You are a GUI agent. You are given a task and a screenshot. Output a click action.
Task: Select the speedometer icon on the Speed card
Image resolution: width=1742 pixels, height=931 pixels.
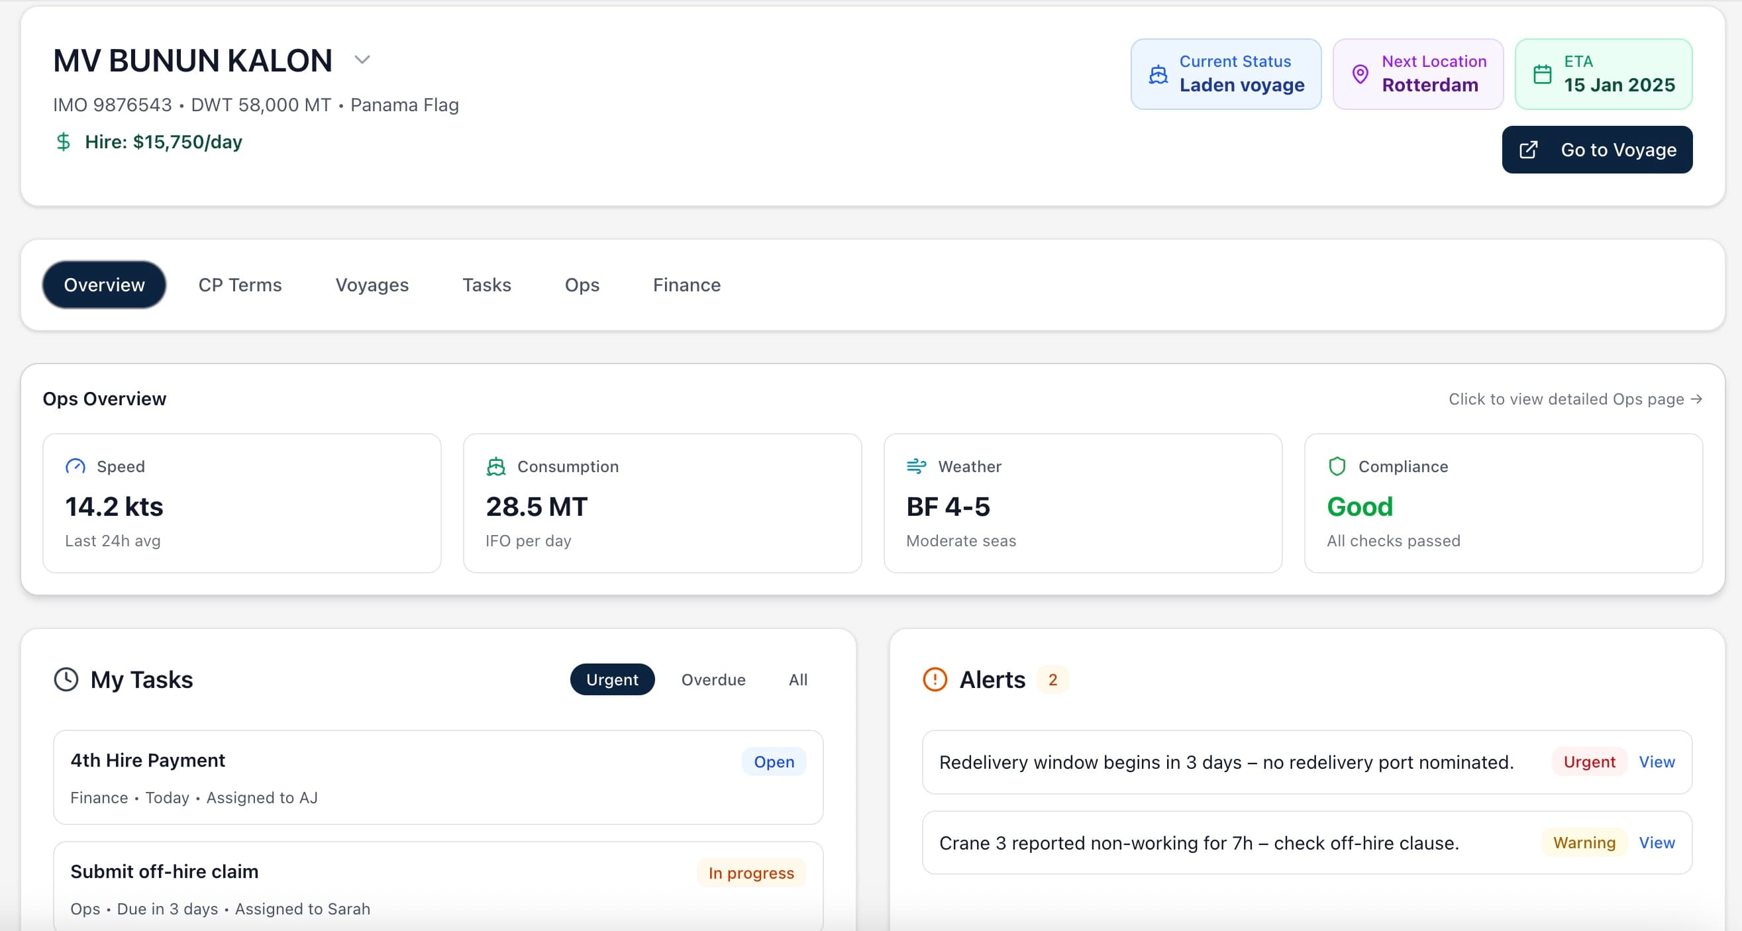tap(75, 466)
